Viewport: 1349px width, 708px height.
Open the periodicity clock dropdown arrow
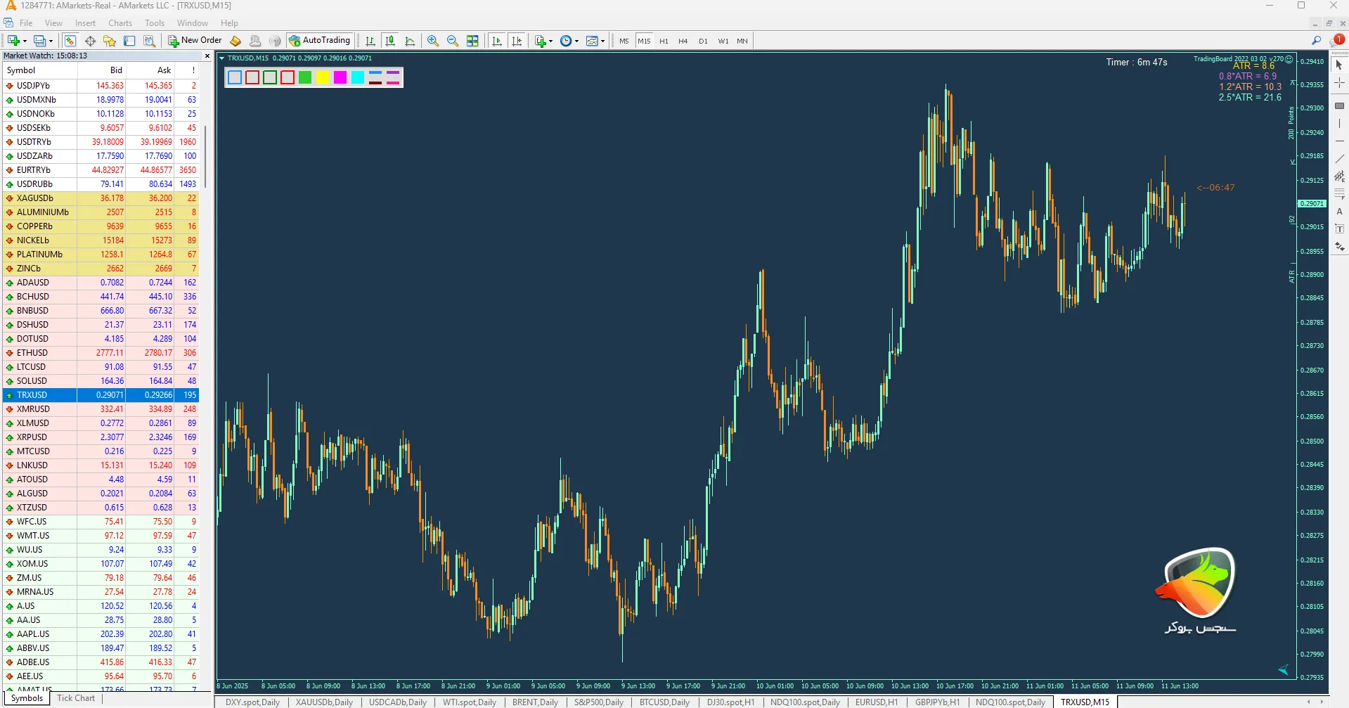point(577,41)
